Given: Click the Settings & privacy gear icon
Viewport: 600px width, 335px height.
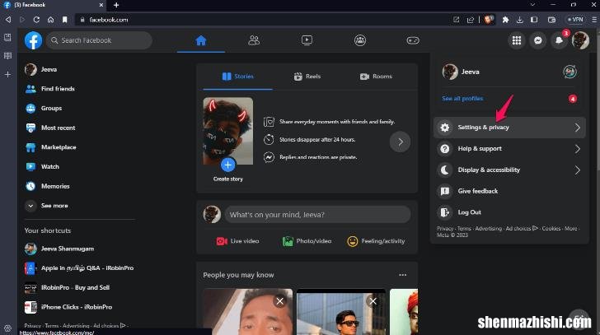Looking at the screenshot, I should point(445,128).
